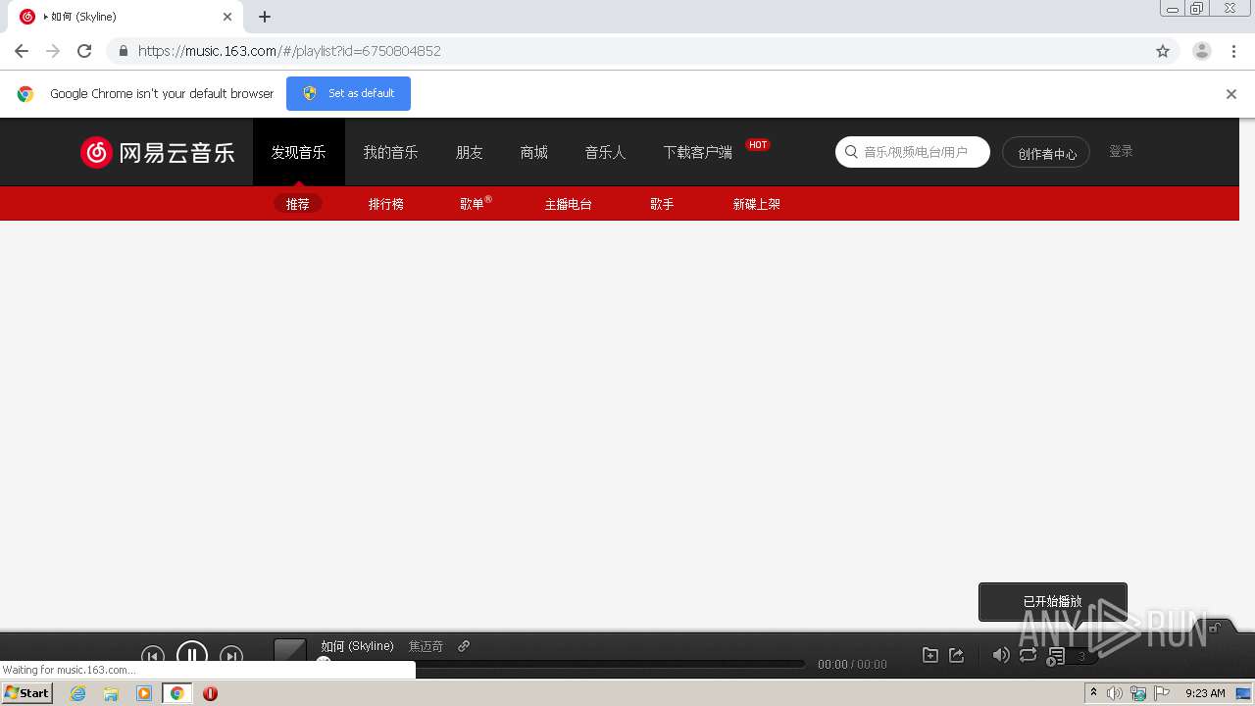This screenshot has width=1255, height=706.
Task: Select the 主播电台 sub-navigation item
Action: point(569,204)
